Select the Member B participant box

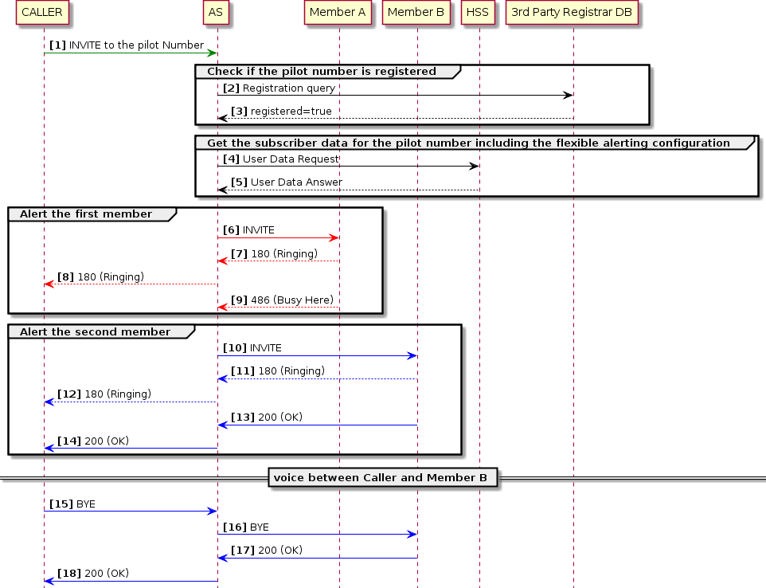point(416,13)
